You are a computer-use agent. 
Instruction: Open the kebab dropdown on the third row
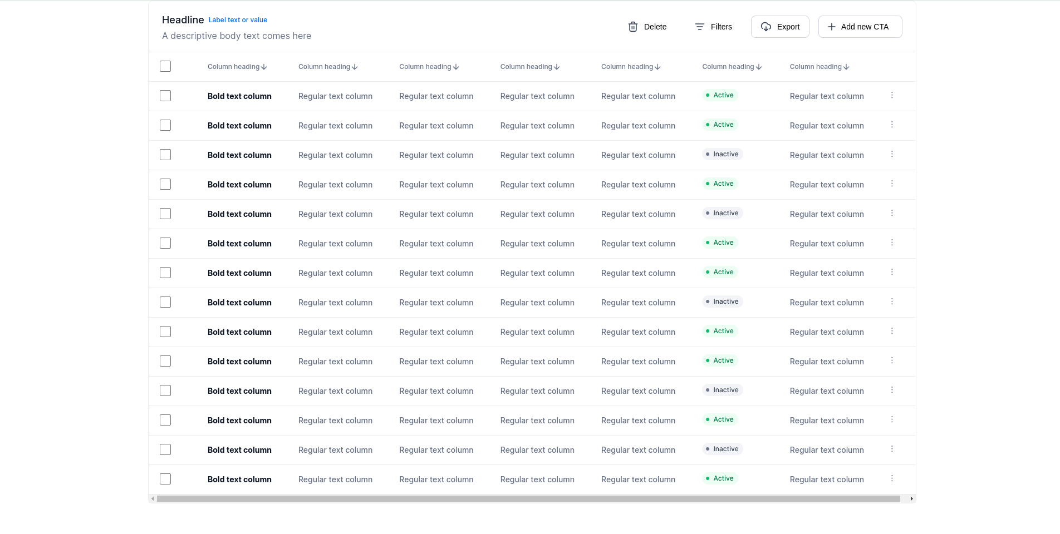click(x=892, y=154)
